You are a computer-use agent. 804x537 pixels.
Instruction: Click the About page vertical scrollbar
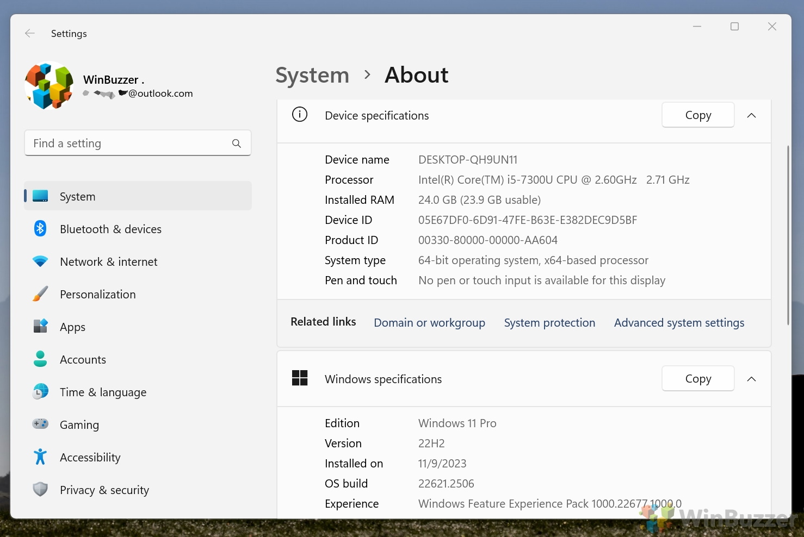coord(788,235)
